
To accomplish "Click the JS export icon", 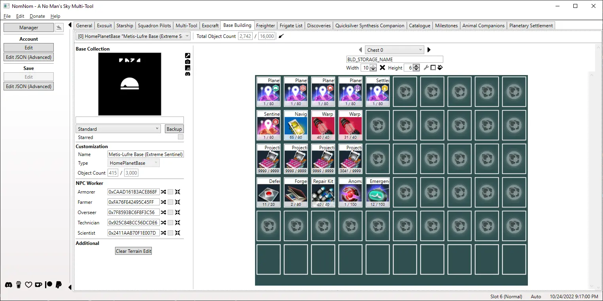I will 187,68.
